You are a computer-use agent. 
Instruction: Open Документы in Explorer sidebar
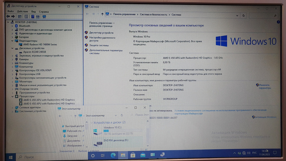pos(74,141)
